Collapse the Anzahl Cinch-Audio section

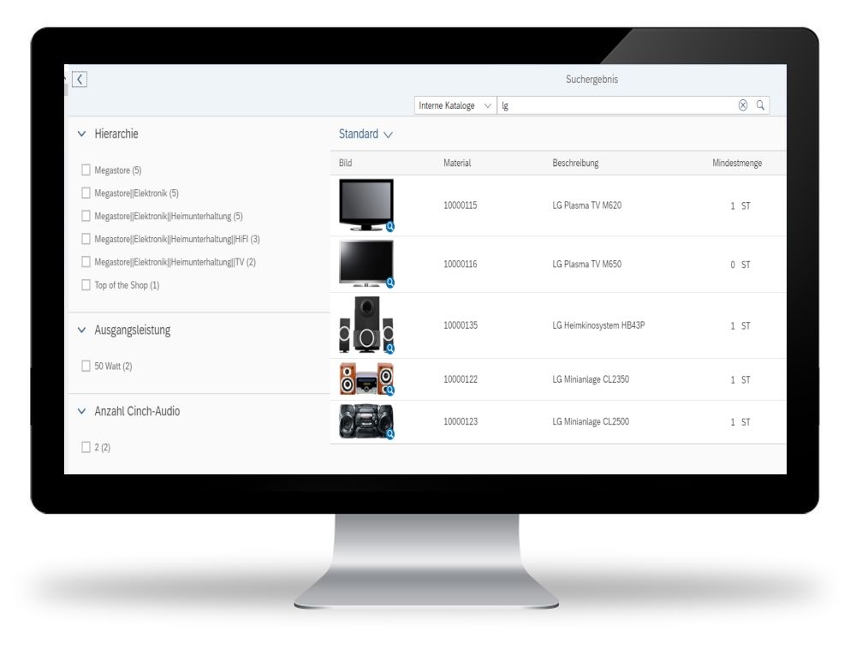coord(81,411)
